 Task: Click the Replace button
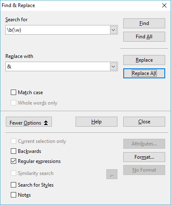coord(144,60)
